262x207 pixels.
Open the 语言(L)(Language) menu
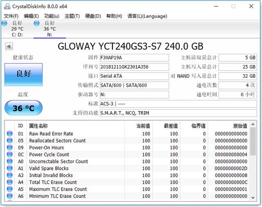point(147,16)
